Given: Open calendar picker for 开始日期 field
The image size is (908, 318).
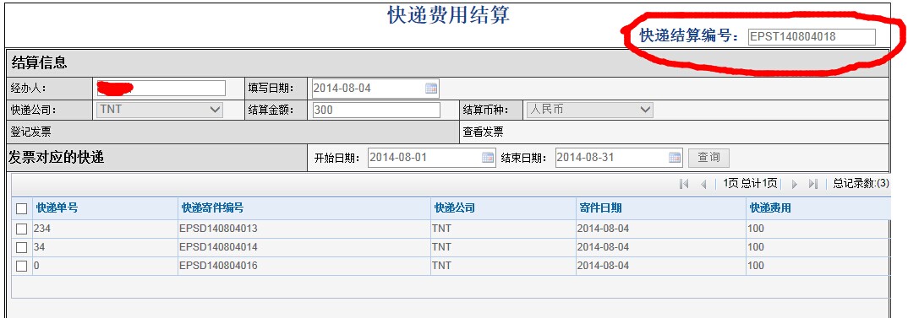Looking at the screenshot, I should (488, 157).
